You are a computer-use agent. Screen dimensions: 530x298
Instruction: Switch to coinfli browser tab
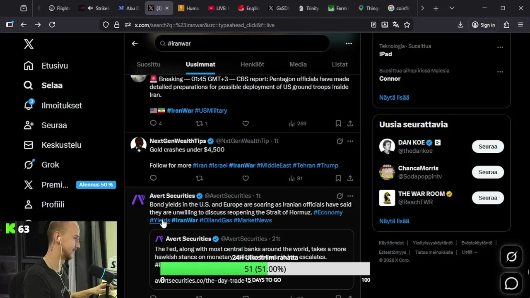pyautogui.click(x=399, y=8)
